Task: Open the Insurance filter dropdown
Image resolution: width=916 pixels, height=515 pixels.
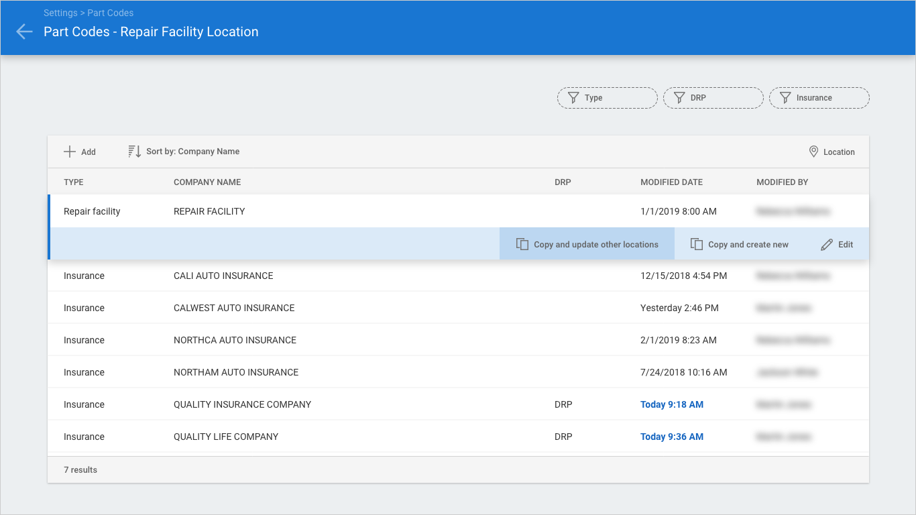Action: [819, 98]
